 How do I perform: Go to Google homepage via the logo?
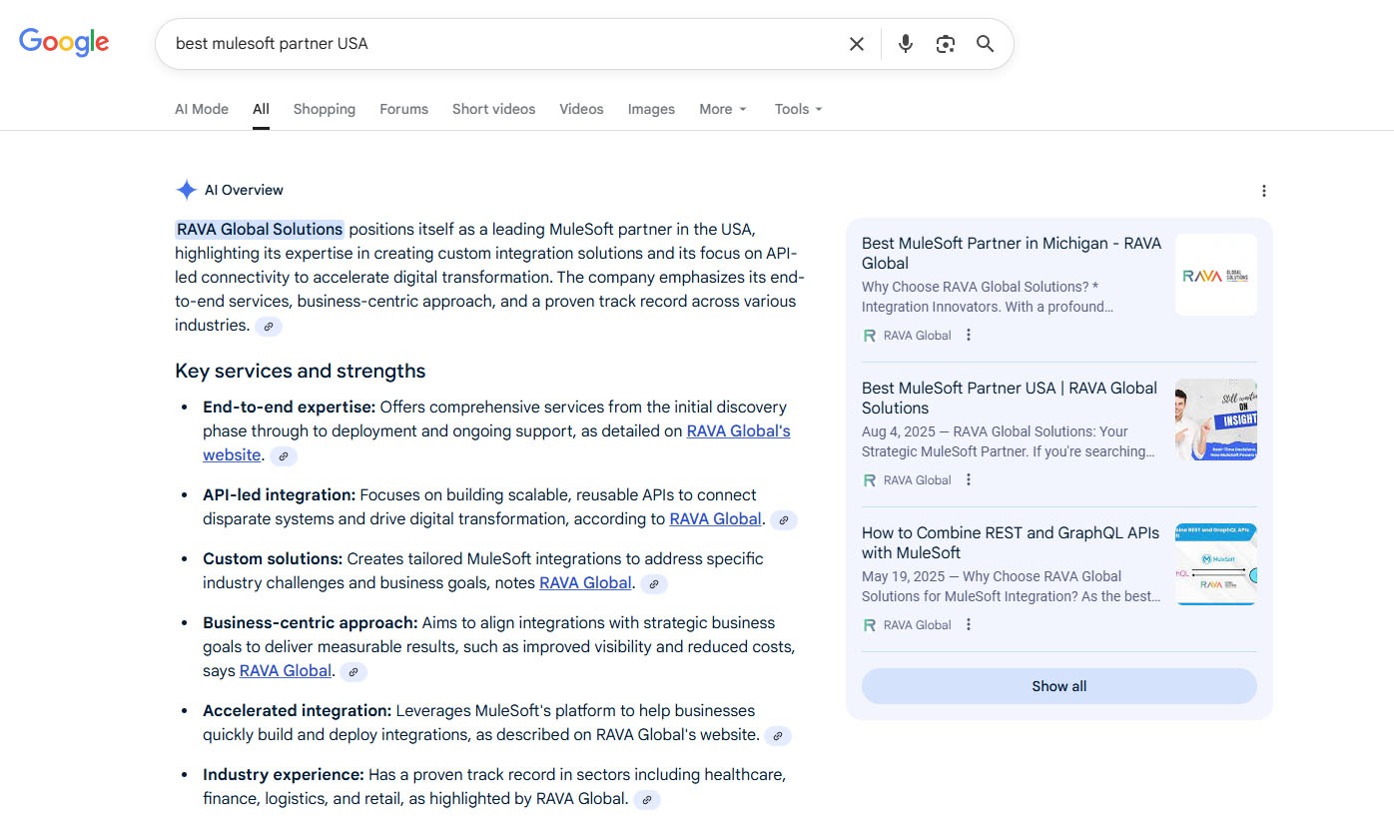click(x=63, y=42)
